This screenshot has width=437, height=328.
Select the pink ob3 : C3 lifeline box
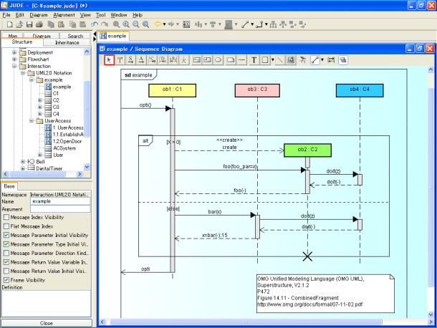[x=257, y=90]
